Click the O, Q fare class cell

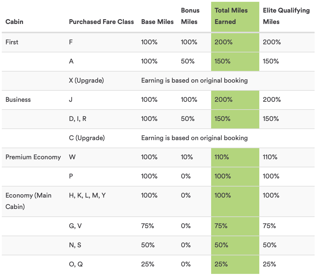76,264
